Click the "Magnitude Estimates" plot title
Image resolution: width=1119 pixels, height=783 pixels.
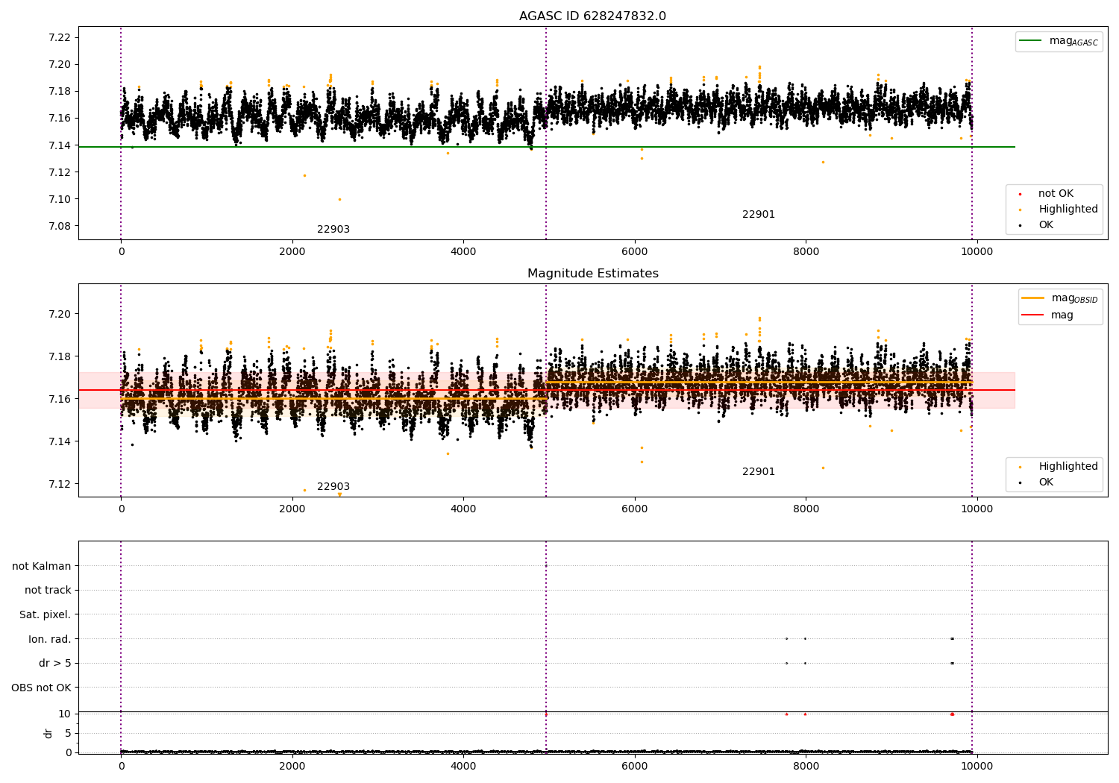click(592, 274)
